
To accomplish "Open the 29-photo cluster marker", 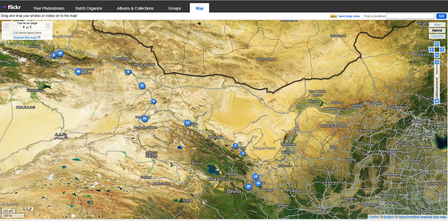I will click(248, 187).
